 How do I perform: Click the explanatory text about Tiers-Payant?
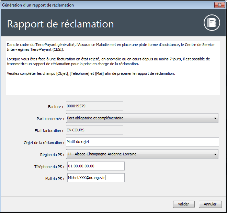[110, 59]
